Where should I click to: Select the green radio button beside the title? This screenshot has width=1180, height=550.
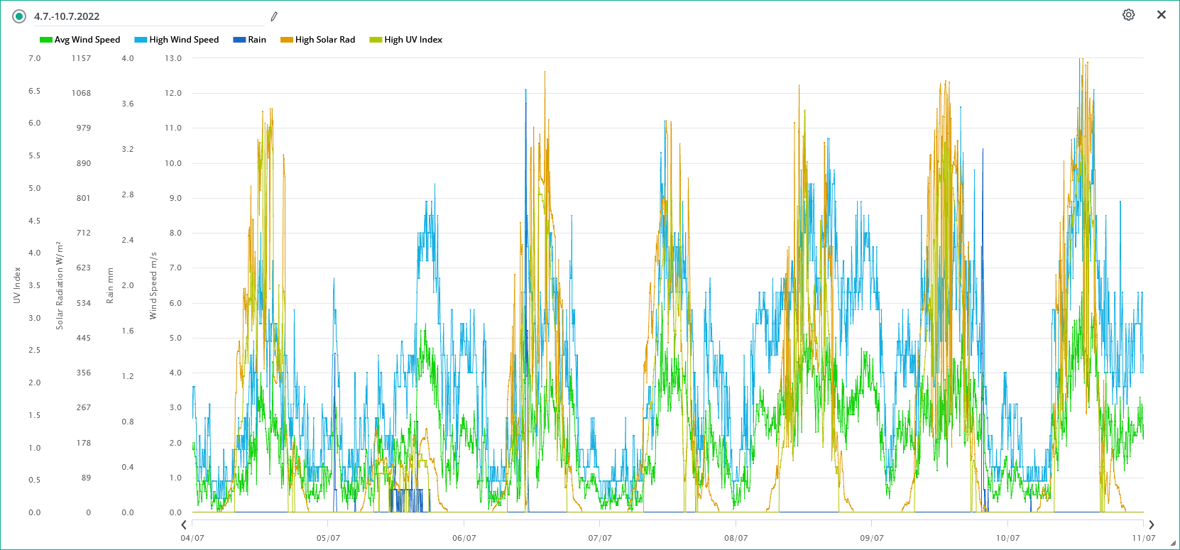pyautogui.click(x=19, y=16)
